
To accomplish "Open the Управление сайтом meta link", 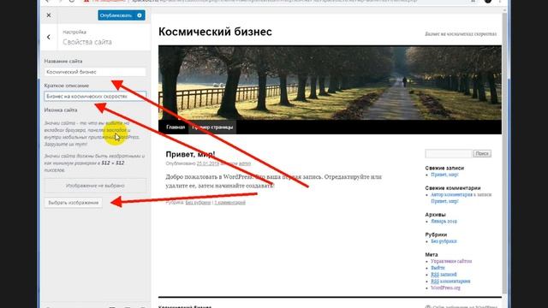I will [451, 261].
